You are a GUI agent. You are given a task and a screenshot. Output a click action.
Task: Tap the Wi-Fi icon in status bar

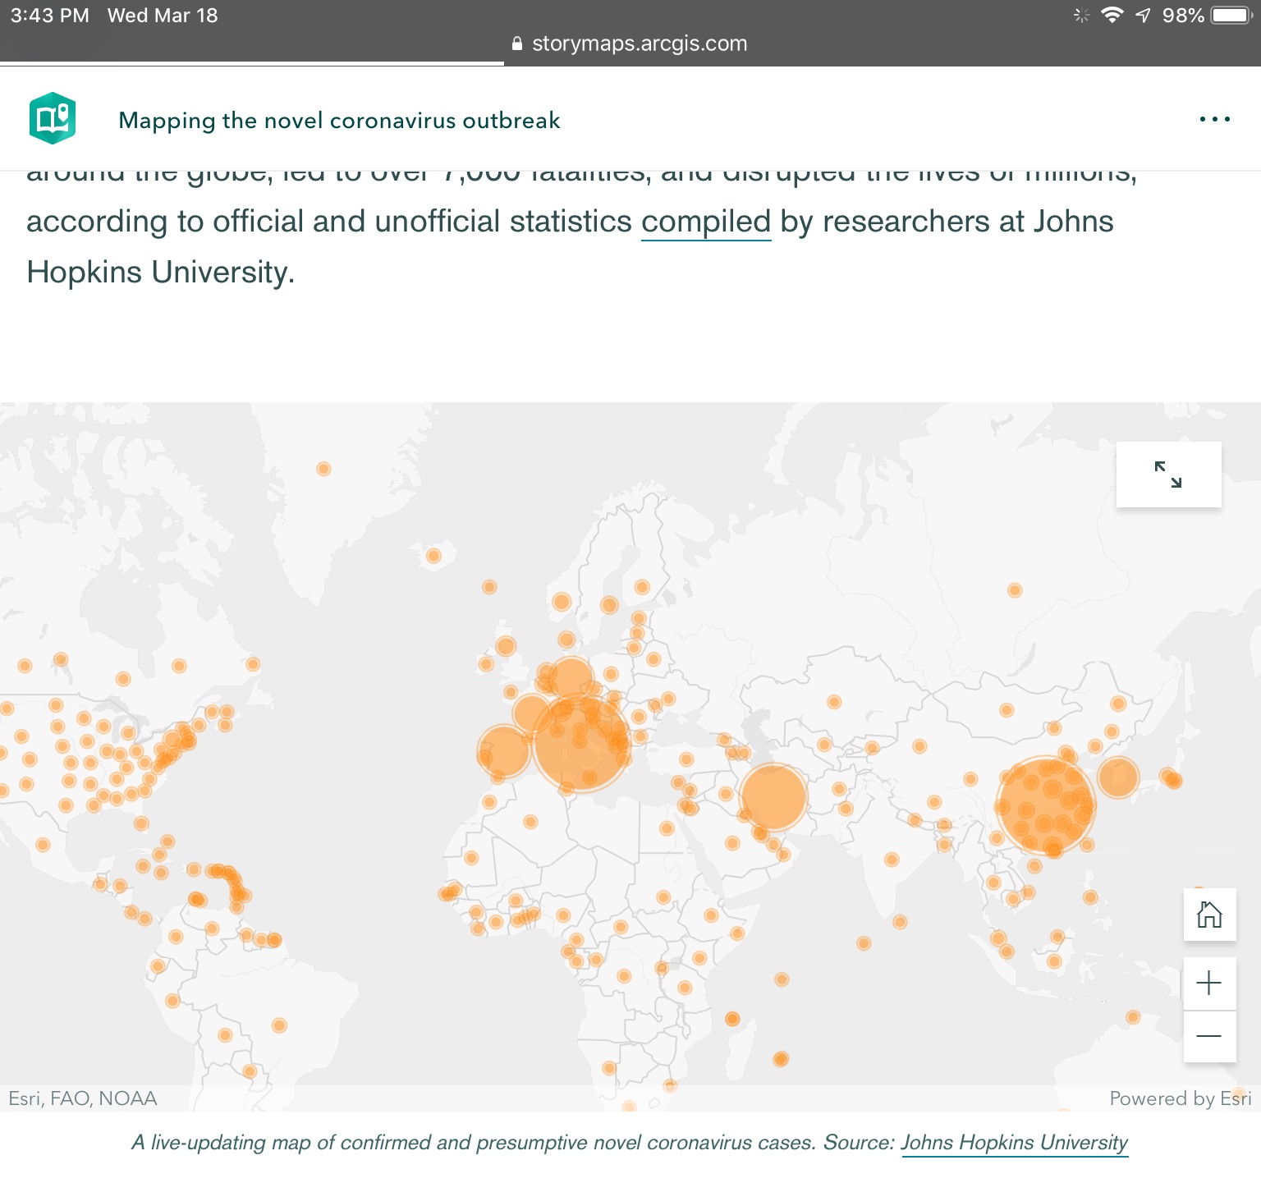pos(1112,15)
